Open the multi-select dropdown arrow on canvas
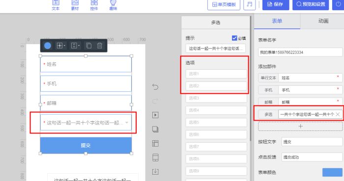 click(x=127, y=123)
